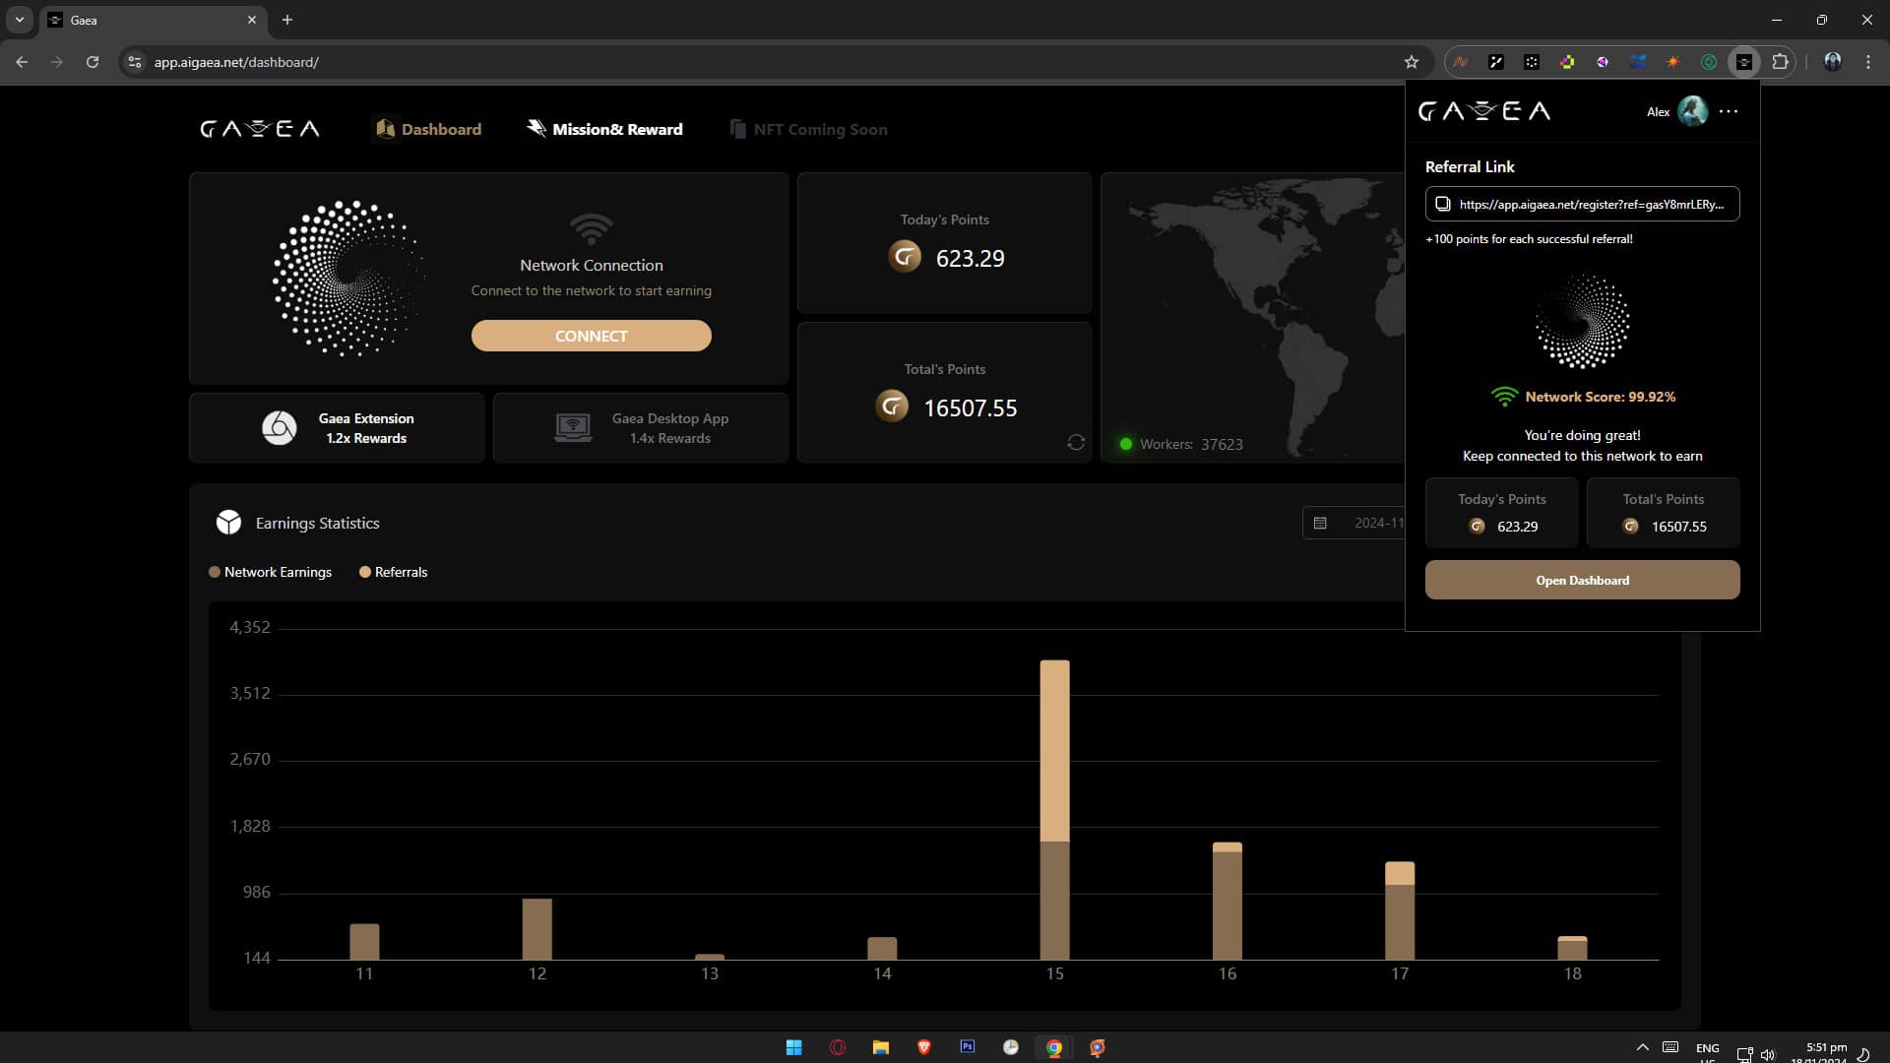Open the Windows Start button
This screenshot has width=1890, height=1063.
tap(793, 1047)
